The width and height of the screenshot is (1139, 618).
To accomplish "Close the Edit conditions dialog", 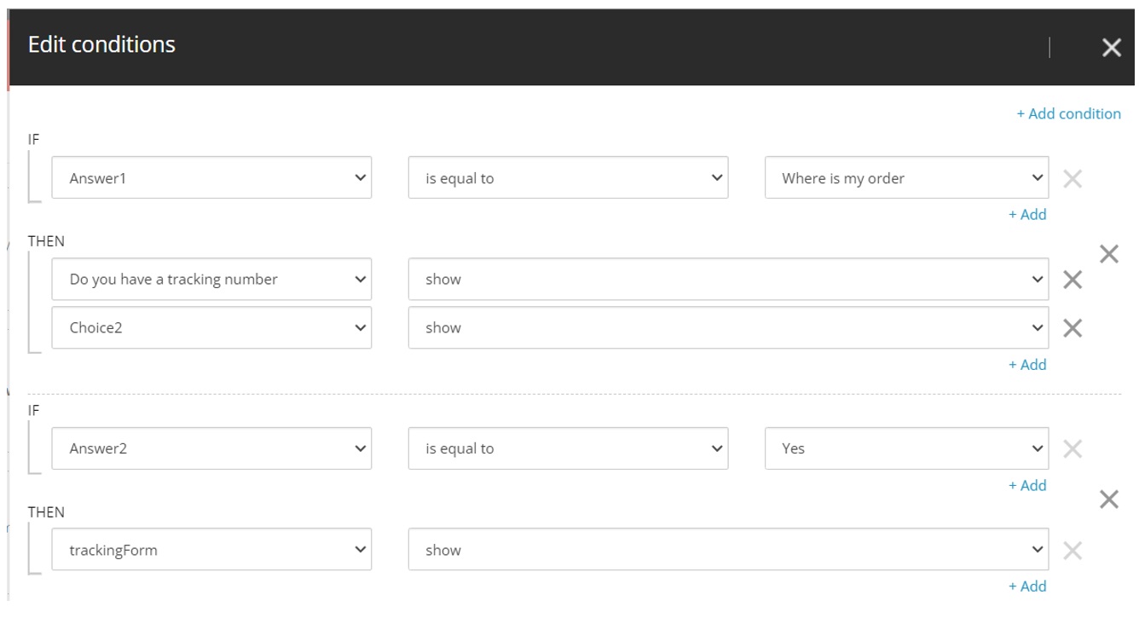I will point(1112,49).
